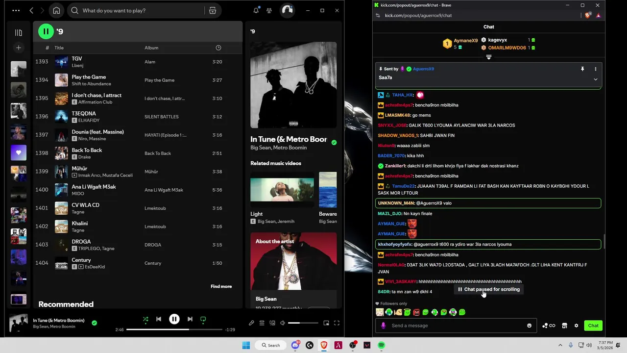Open Windows taskbar Search

(x=270, y=345)
